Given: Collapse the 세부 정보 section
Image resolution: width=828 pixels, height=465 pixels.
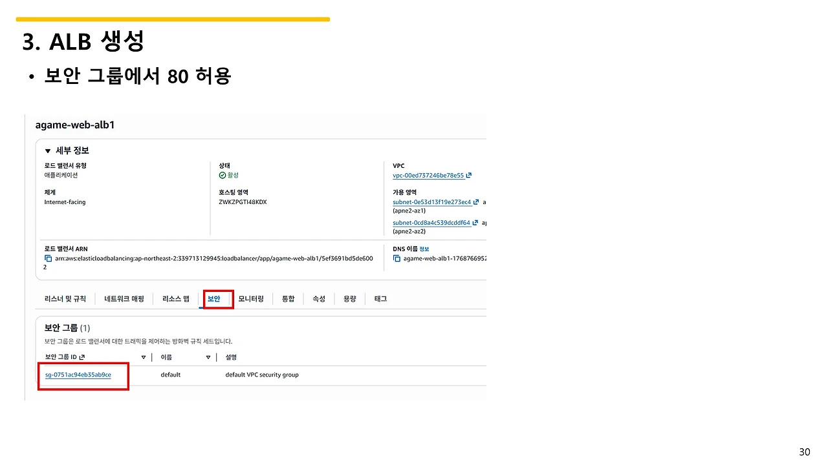Looking at the screenshot, I should (x=47, y=150).
